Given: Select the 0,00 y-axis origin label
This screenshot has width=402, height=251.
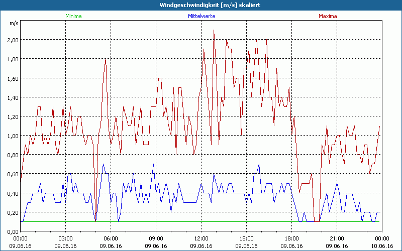Looking at the screenshot, I should 12,231.
